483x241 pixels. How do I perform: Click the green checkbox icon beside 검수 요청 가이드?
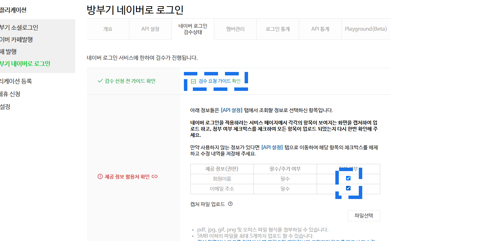[x=193, y=81]
